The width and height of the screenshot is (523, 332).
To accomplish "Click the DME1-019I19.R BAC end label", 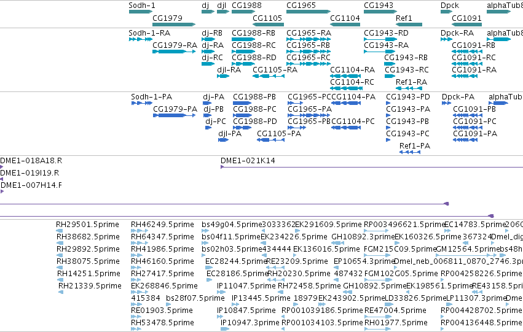I will click(x=29, y=173).
